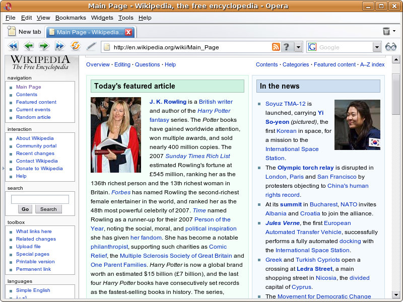Click the Google search engine icon
Viewport: 403px width, 302px height.
click(x=312, y=47)
